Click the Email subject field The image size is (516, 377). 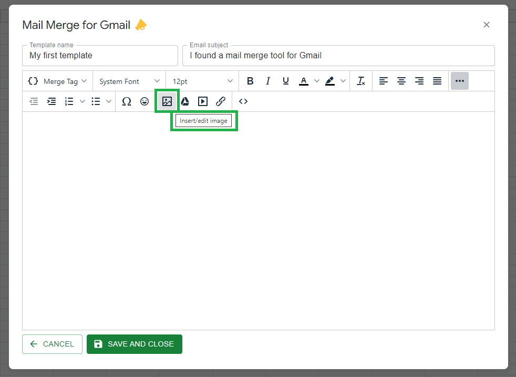click(x=338, y=56)
